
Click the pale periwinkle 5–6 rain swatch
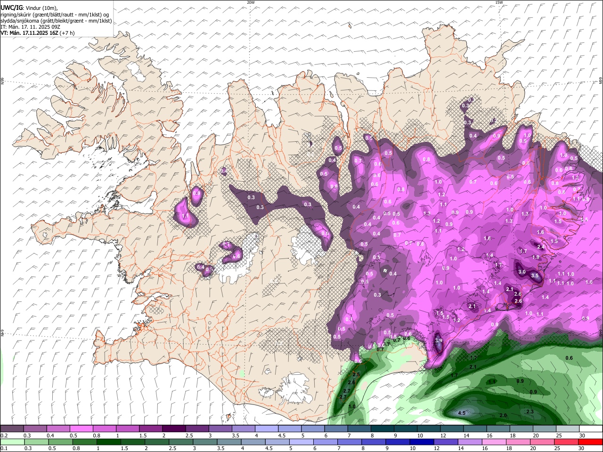pyautogui.click(x=301, y=442)
